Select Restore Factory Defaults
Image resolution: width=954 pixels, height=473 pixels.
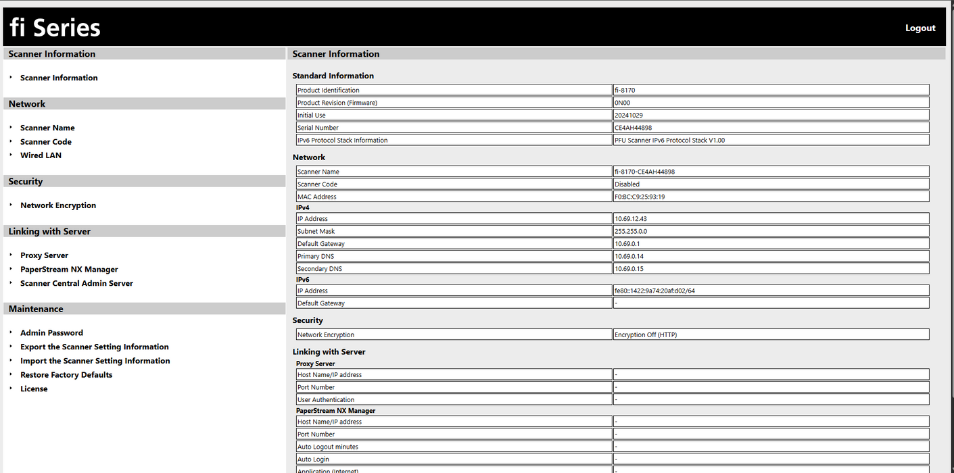pyautogui.click(x=66, y=375)
